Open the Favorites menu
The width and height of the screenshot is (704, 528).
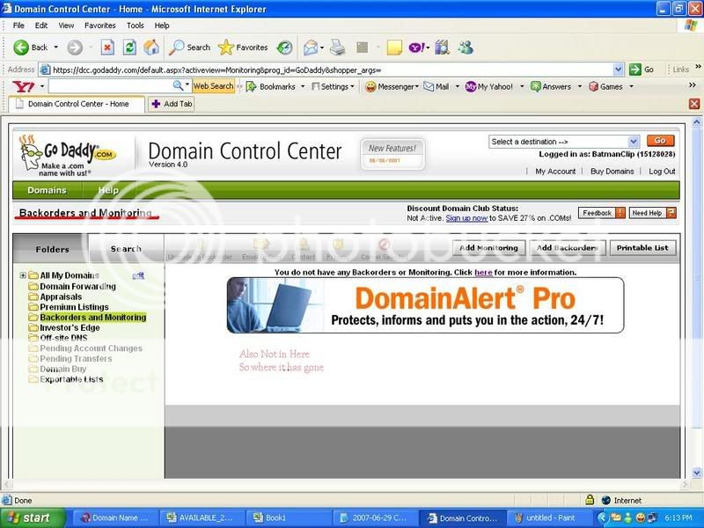99,26
